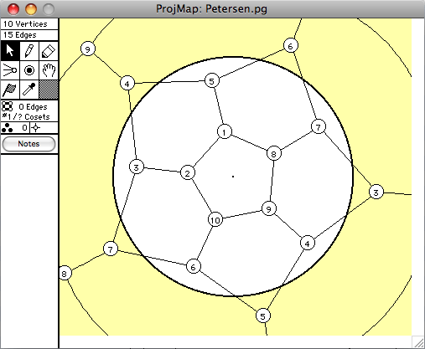
Task: Select vertex 10 in the graph
Action: point(215,220)
